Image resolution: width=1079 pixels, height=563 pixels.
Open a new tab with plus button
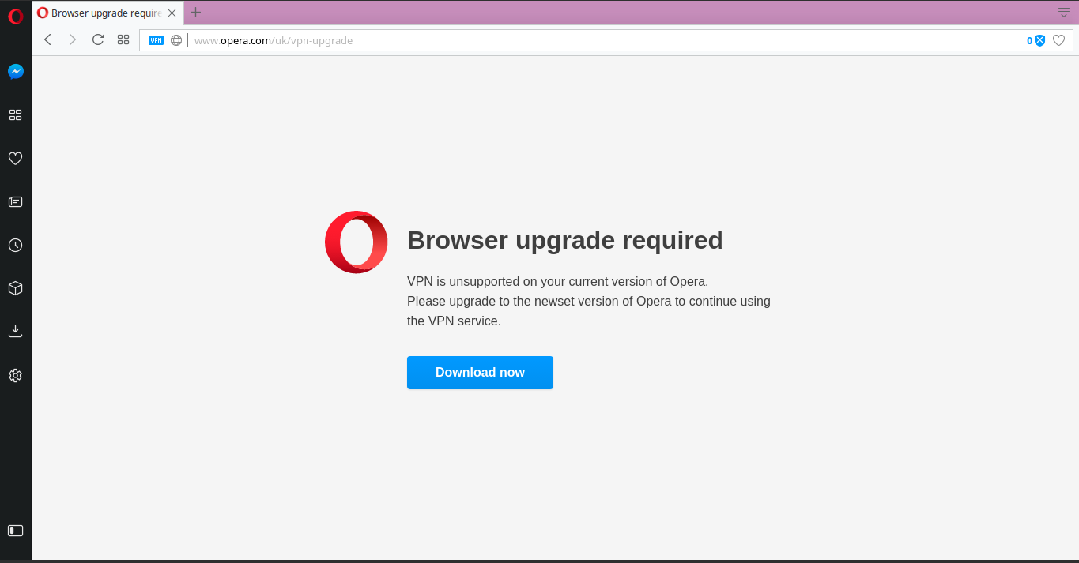tap(196, 13)
